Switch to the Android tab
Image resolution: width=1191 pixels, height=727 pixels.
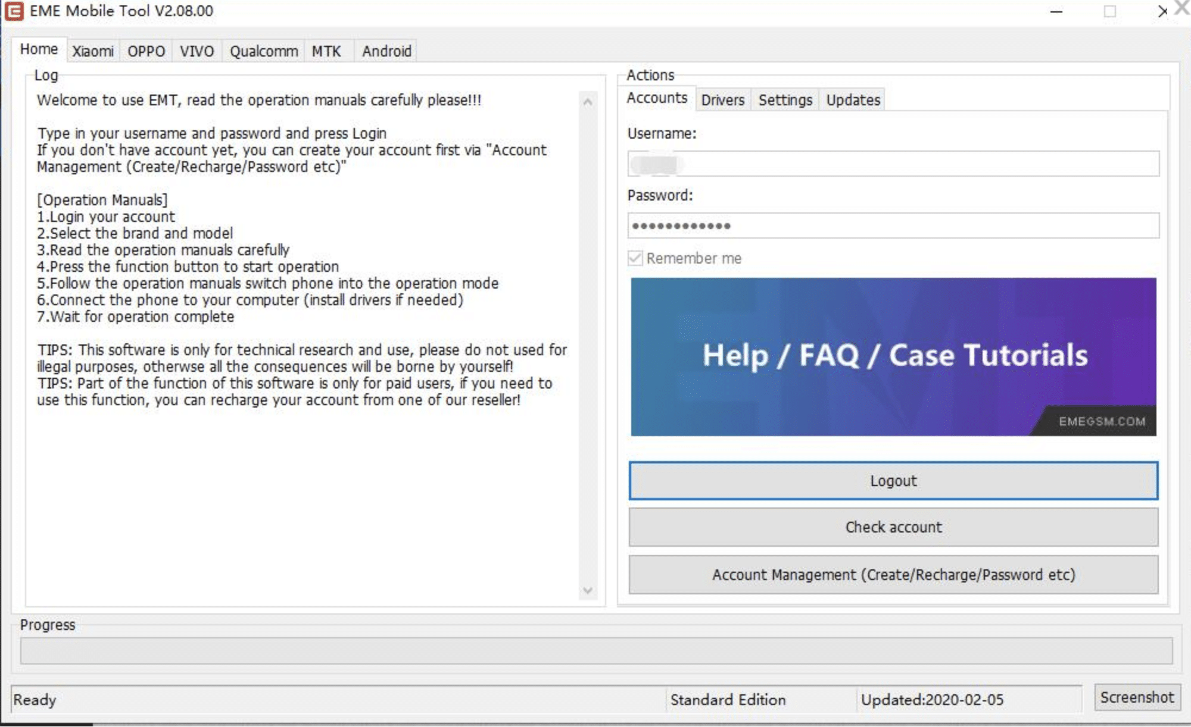click(386, 51)
